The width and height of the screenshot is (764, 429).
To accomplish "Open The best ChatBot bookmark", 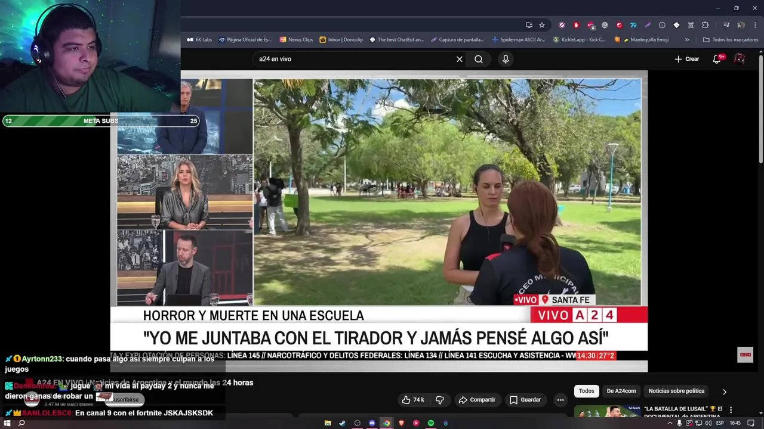I will pyautogui.click(x=396, y=40).
